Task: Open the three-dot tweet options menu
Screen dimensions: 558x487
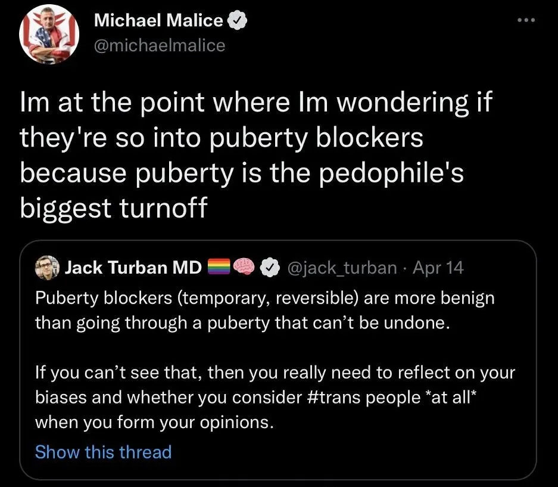Action: coord(526,18)
